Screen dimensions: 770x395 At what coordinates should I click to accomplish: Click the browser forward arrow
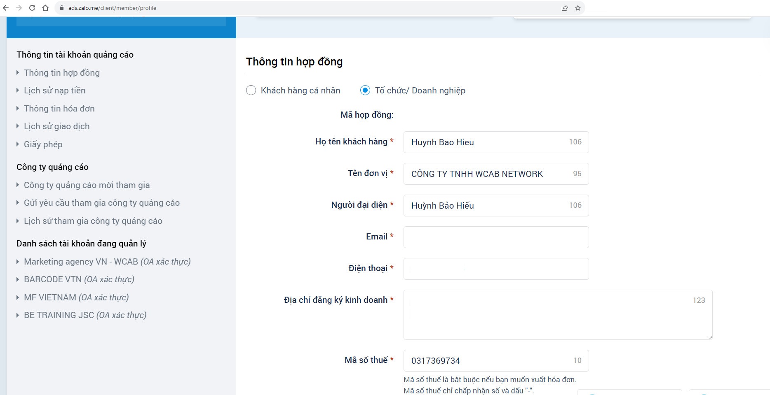click(x=19, y=8)
